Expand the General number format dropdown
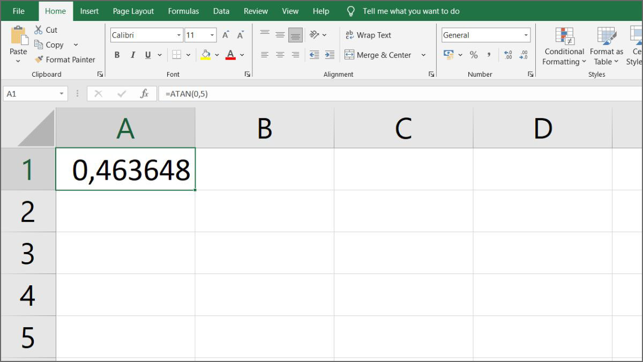The width and height of the screenshot is (643, 362). [526, 35]
